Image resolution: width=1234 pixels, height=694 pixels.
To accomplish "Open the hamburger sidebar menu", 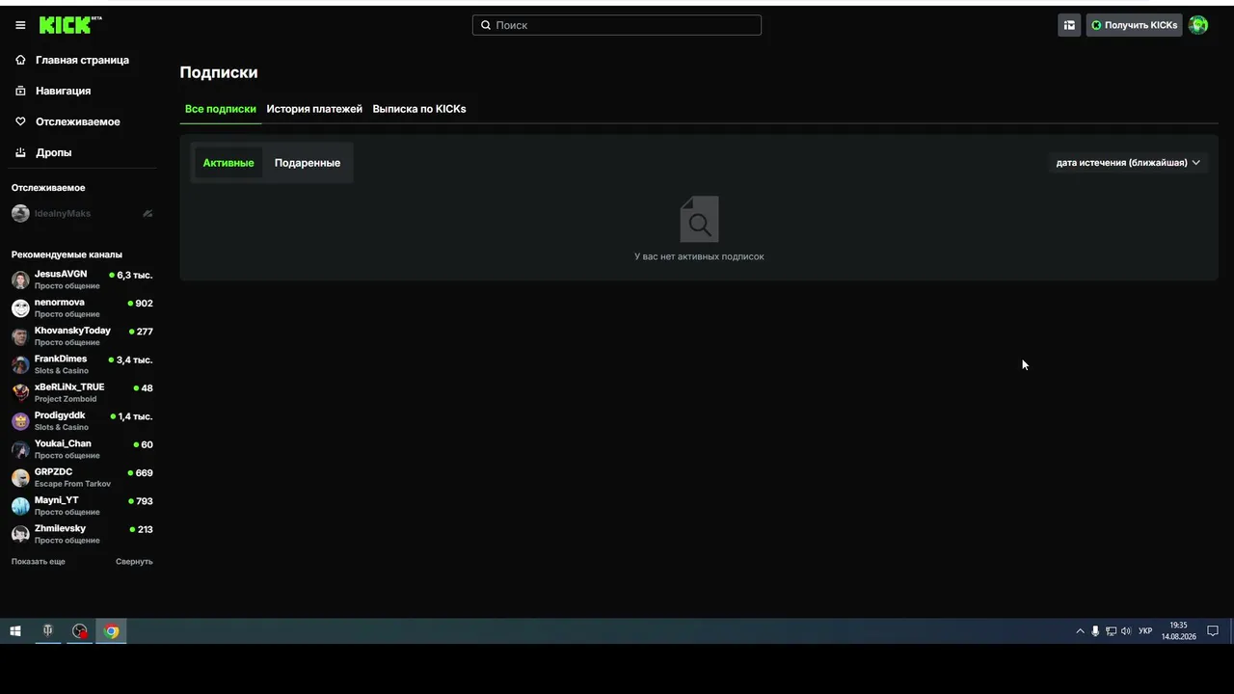I will point(20,25).
